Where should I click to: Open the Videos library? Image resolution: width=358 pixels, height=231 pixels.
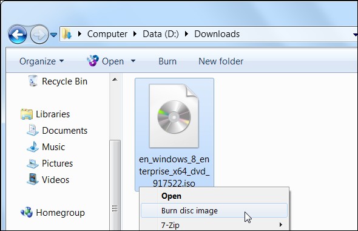coord(55,180)
